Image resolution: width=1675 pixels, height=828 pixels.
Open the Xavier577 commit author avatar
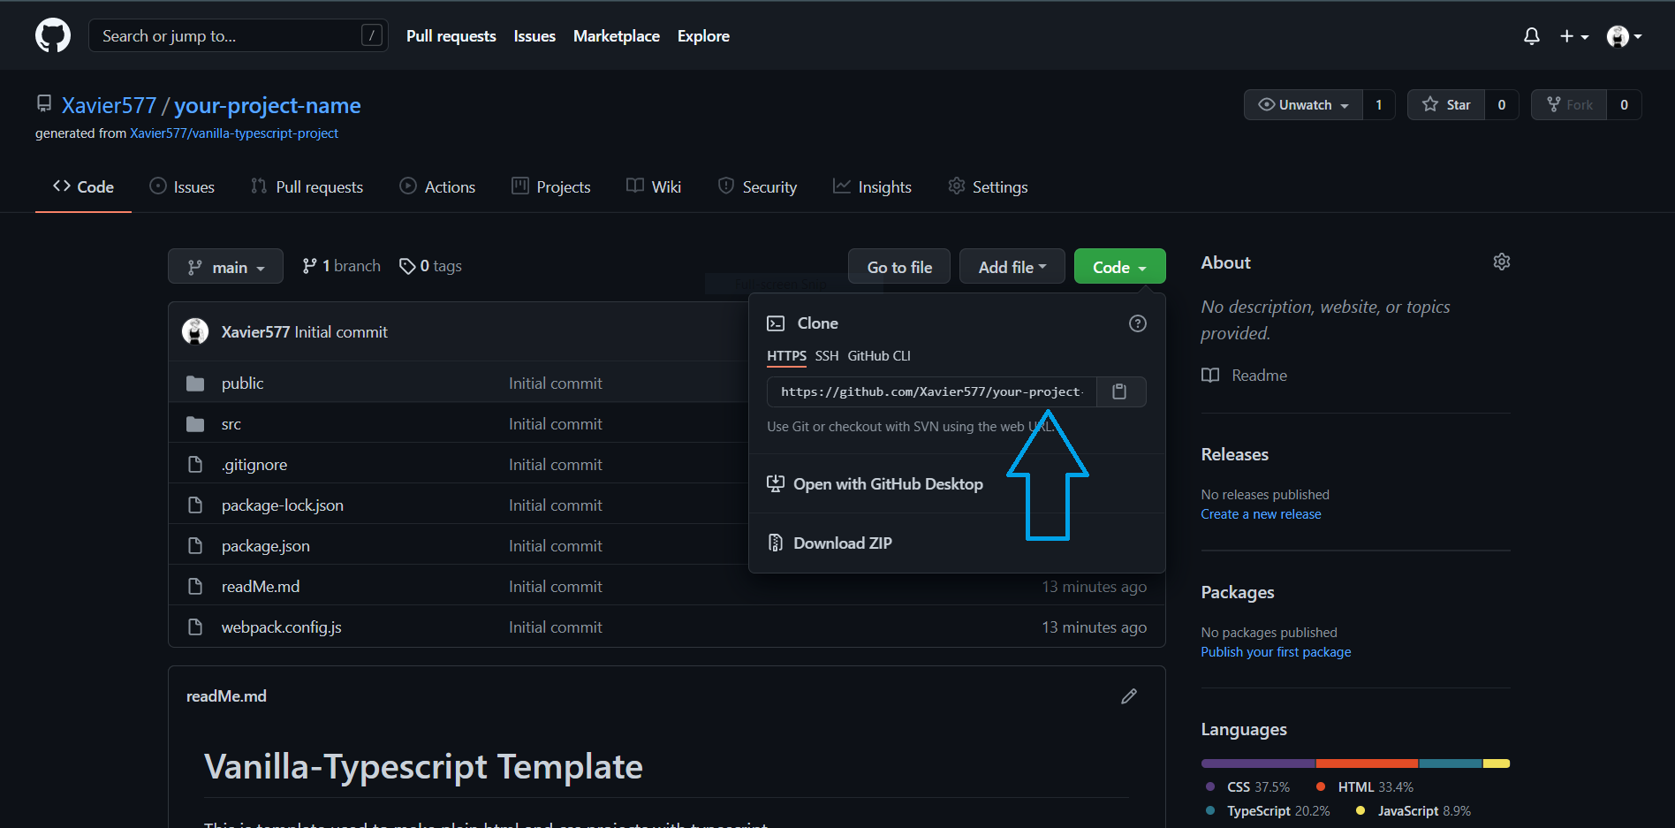195,331
